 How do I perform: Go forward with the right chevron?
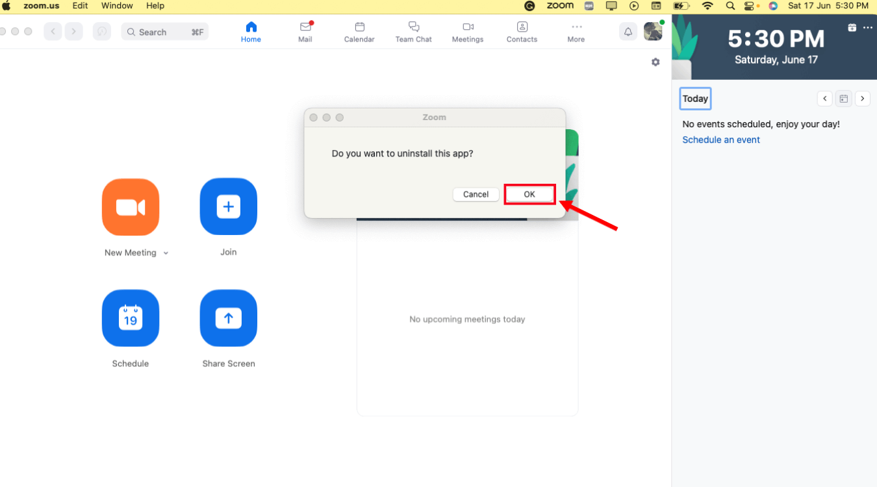tap(74, 32)
